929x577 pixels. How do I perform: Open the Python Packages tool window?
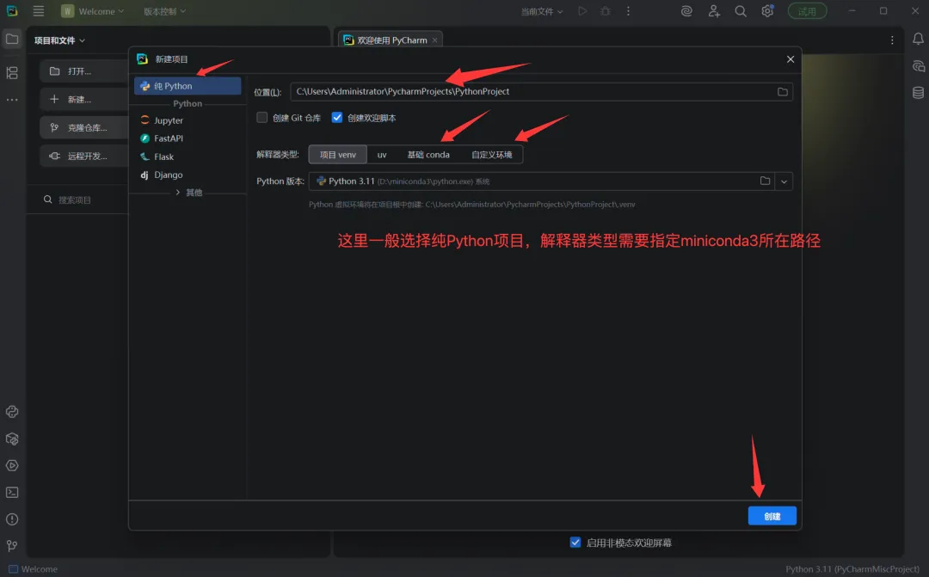pyautogui.click(x=12, y=439)
